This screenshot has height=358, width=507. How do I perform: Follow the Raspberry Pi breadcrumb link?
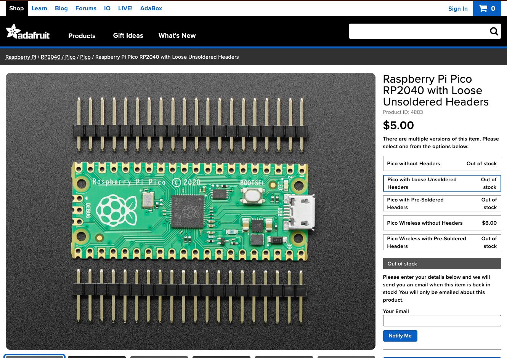[21, 57]
